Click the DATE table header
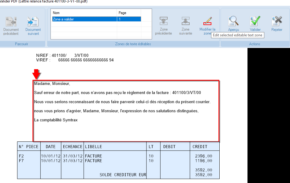 point(51,147)
